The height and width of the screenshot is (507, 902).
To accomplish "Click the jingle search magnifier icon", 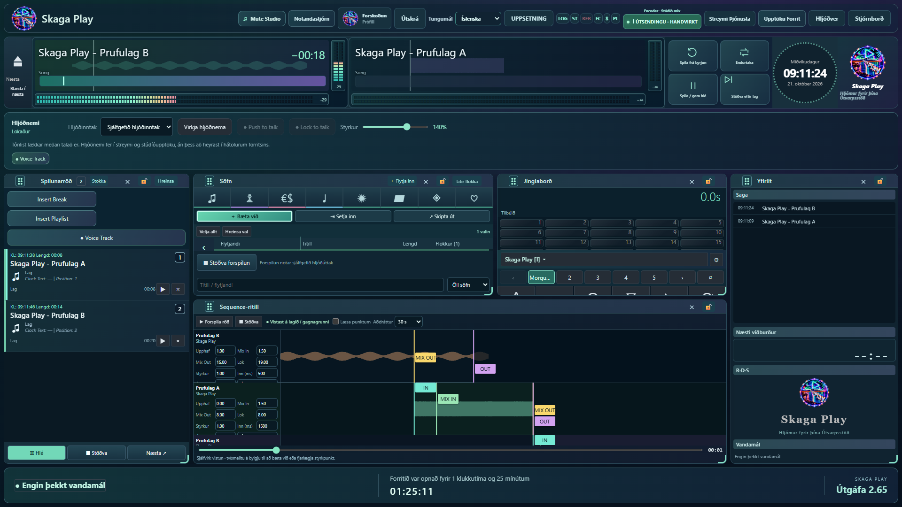I will [x=710, y=277].
